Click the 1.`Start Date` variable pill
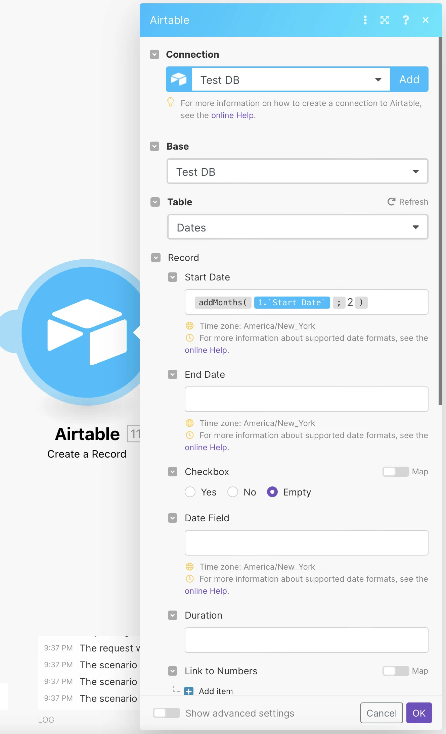 (x=292, y=302)
